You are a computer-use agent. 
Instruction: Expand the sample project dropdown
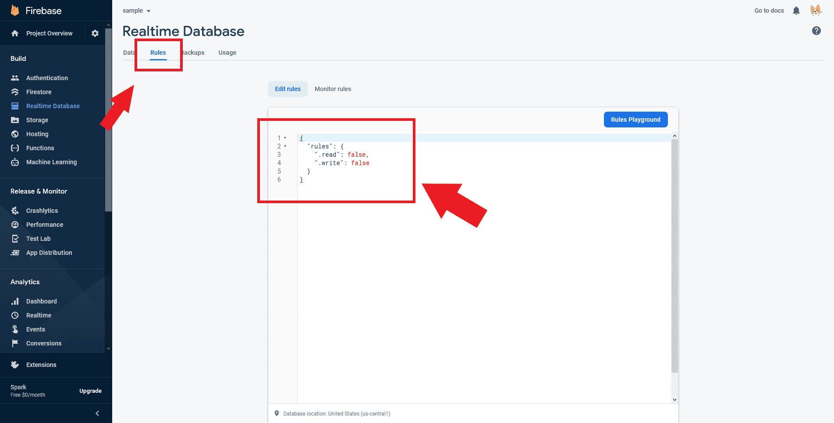(x=137, y=11)
